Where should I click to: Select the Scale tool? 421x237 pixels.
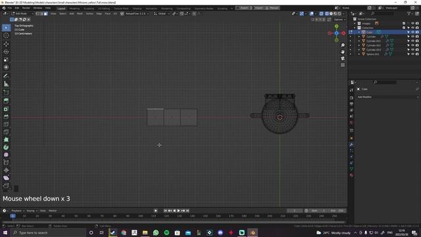[x=6, y=59]
